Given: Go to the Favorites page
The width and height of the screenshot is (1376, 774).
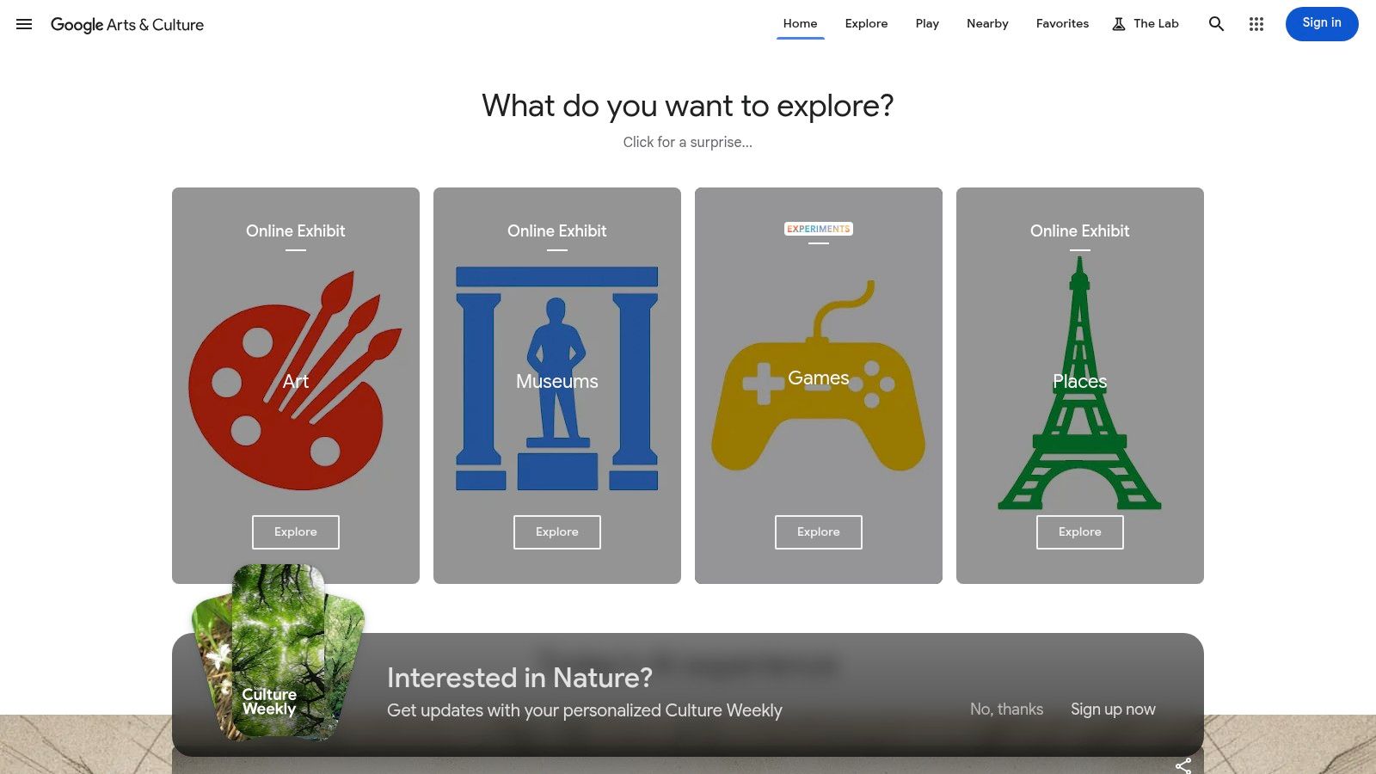Looking at the screenshot, I should click(x=1062, y=23).
